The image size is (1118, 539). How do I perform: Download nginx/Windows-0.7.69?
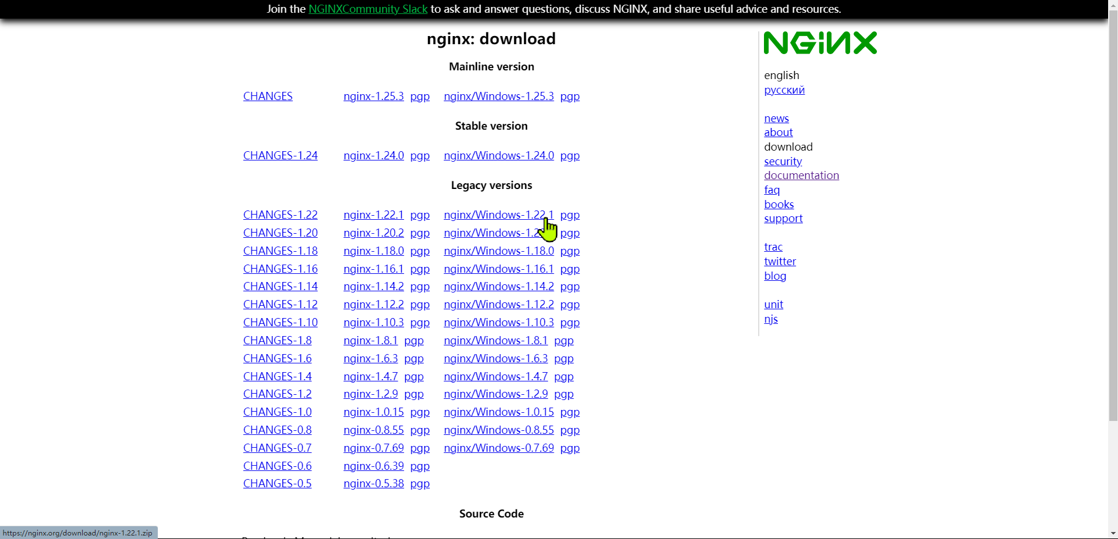point(499,448)
